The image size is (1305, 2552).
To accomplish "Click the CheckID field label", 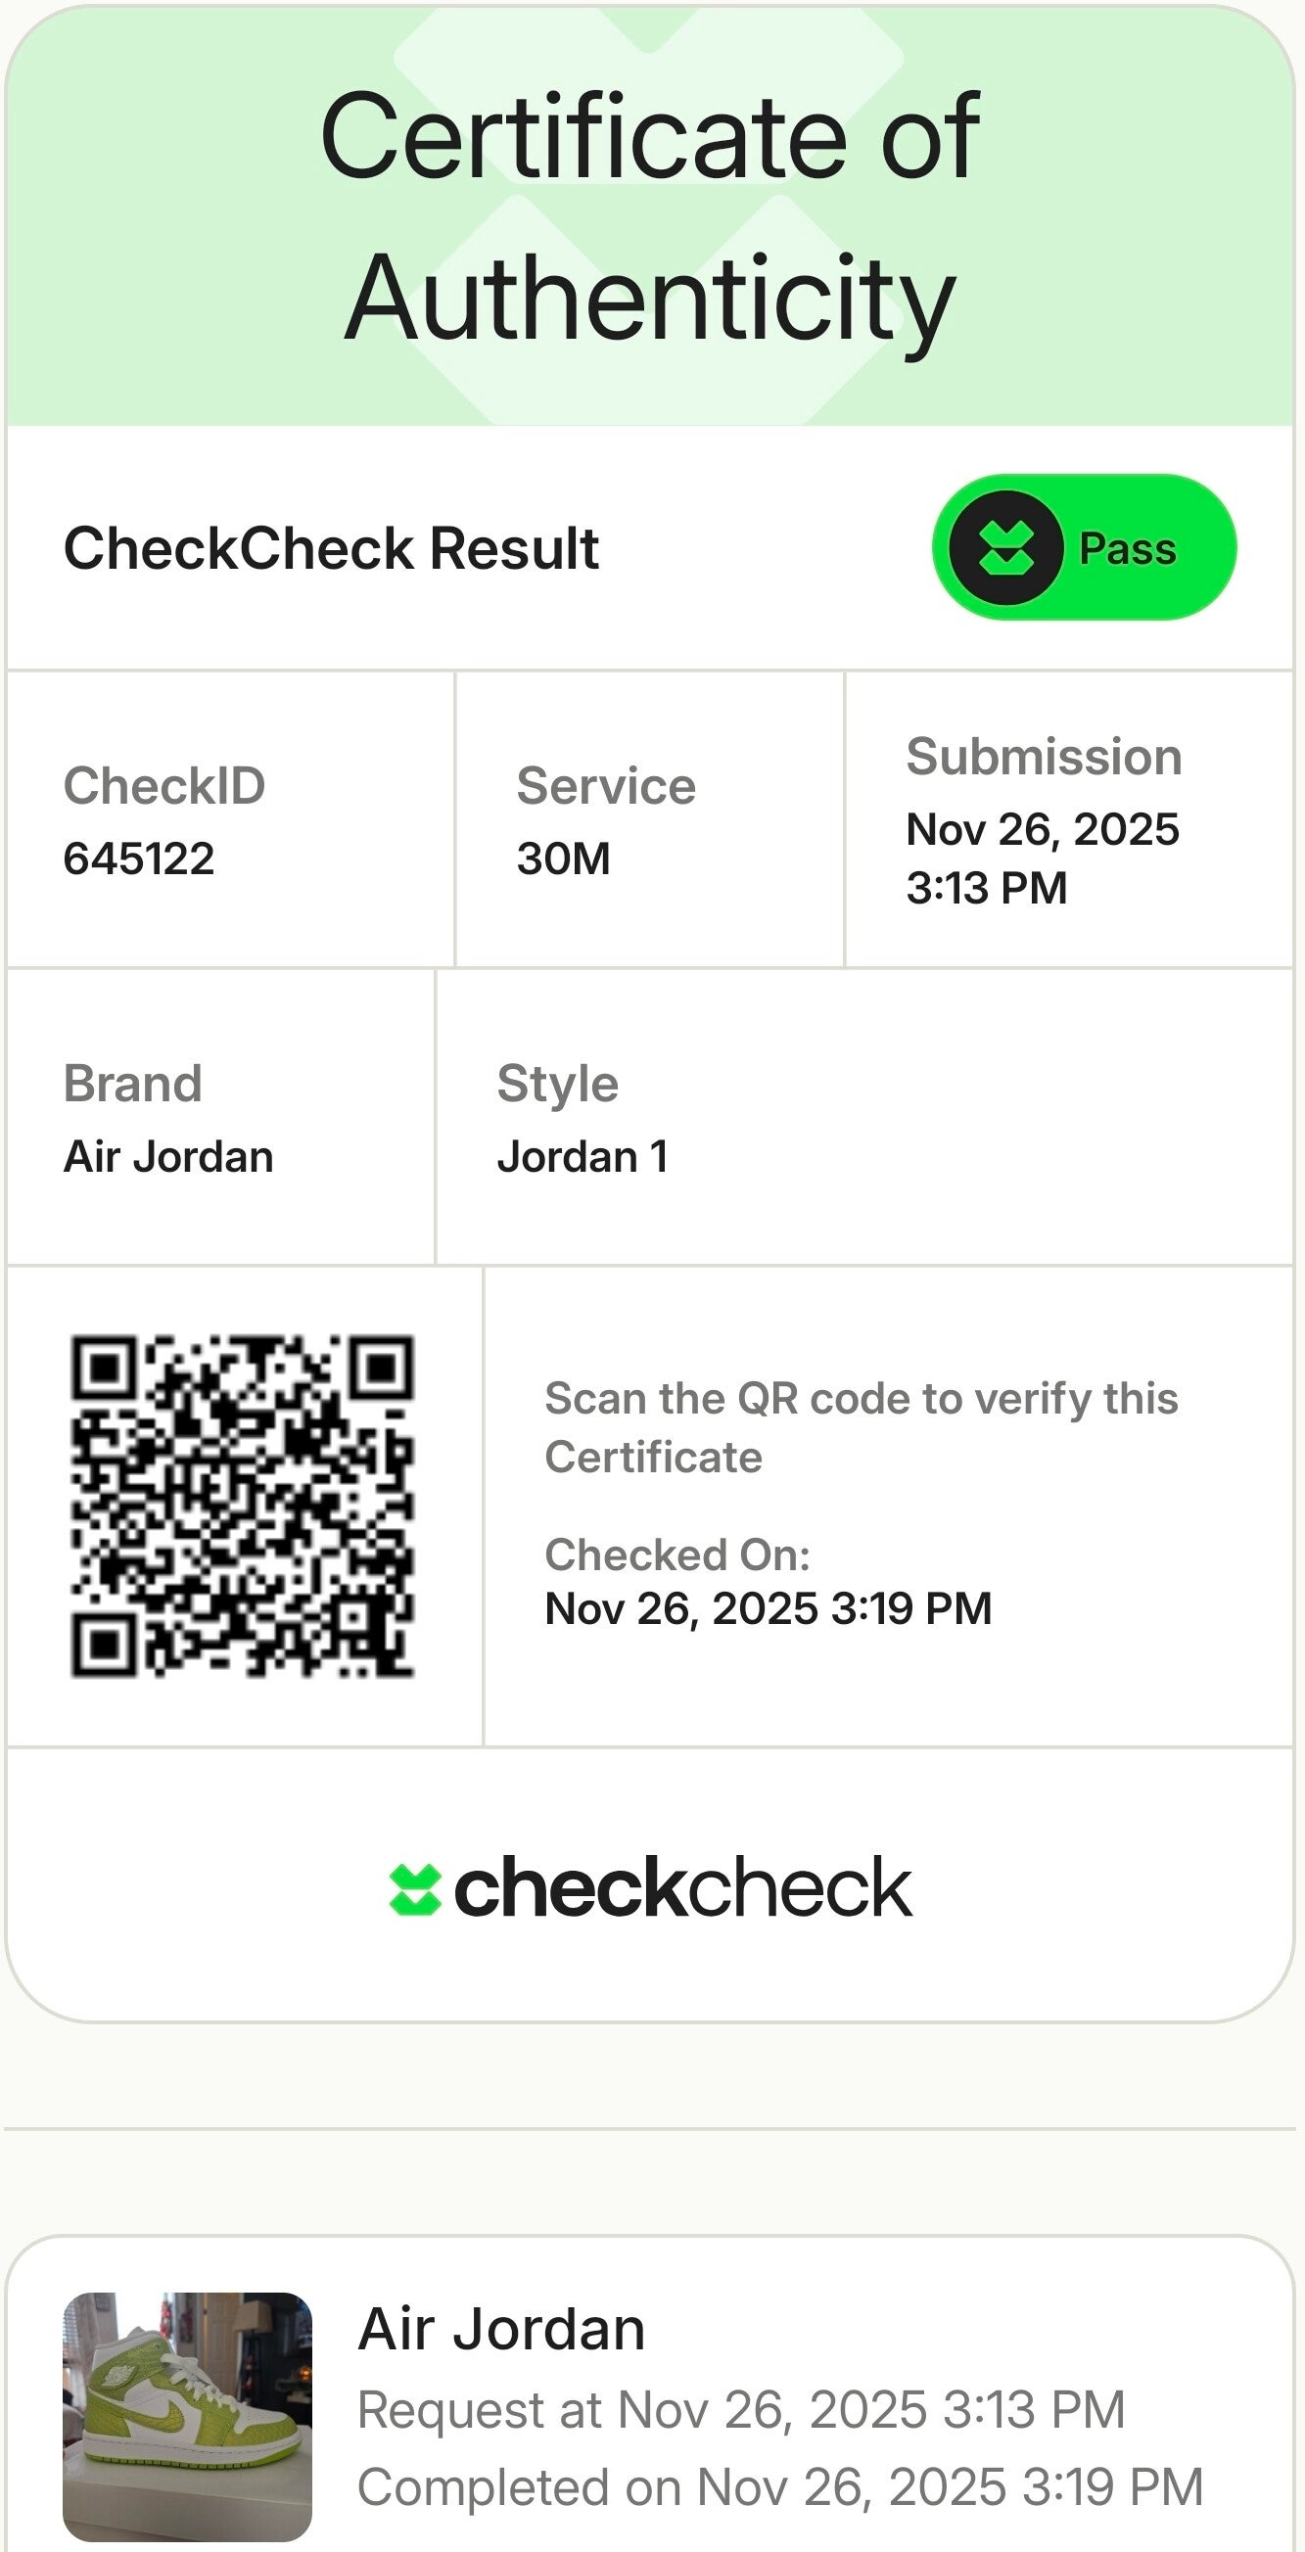I will tap(164, 786).
